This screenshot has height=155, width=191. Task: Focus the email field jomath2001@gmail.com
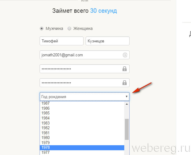pos(80,55)
